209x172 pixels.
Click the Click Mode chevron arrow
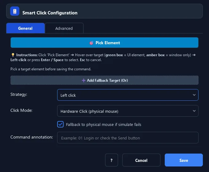(194, 111)
